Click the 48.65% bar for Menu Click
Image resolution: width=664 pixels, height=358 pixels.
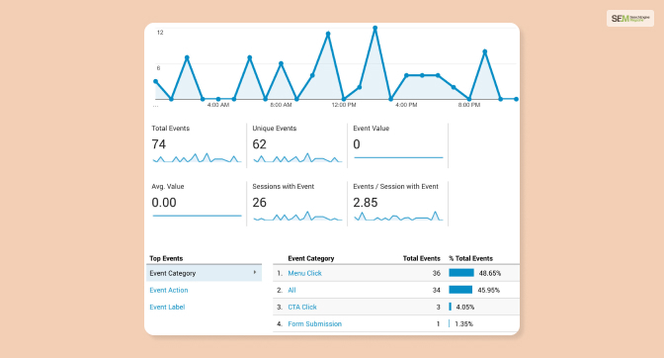click(x=461, y=273)
